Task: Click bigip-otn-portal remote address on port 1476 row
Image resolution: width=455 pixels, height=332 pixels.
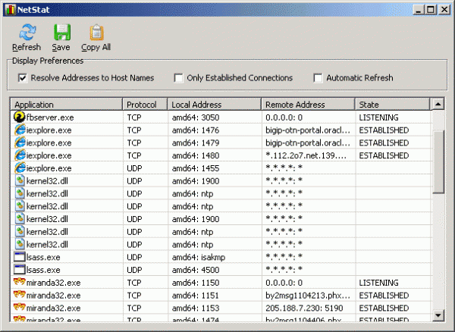Action: coord(308,130)
